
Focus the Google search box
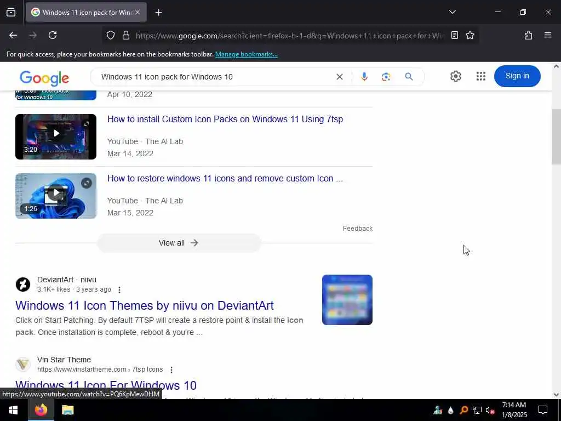coord(215,77)
